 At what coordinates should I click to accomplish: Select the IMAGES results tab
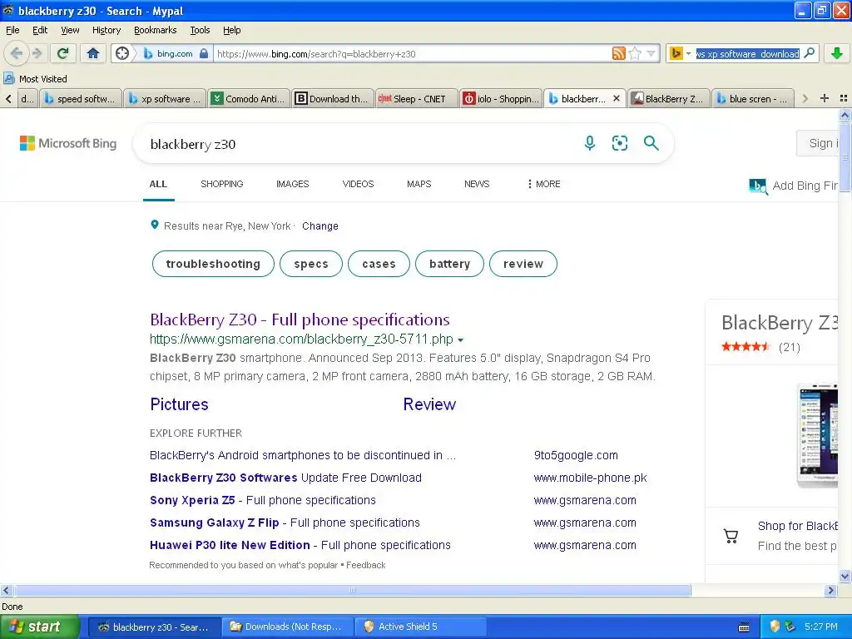pyautogui.click(x=292, y=184)
